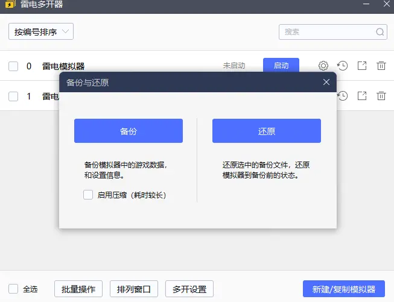This screenshot has width=394, height=302.
Task: Click backup/restore clock icon for emulator 0
Action: 343,66
